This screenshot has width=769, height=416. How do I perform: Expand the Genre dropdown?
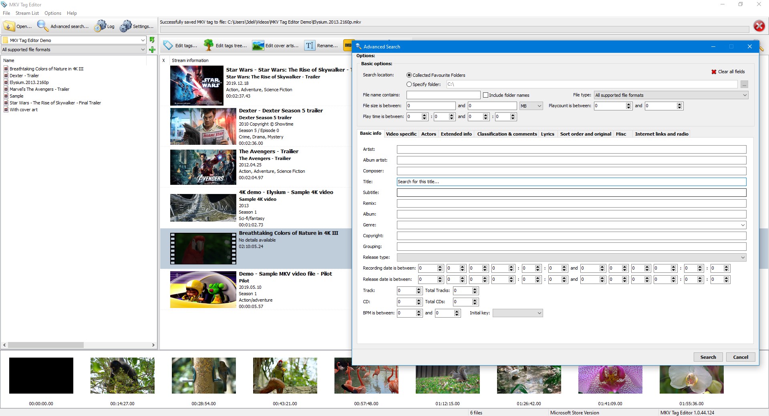[743, 225]
